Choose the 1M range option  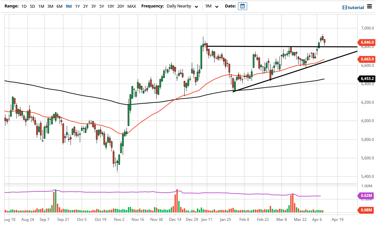pyautogui.click(x=41, y=6)
